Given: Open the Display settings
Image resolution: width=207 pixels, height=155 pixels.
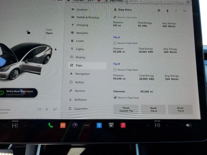Looking at the screenshot, I should point(78,57).
